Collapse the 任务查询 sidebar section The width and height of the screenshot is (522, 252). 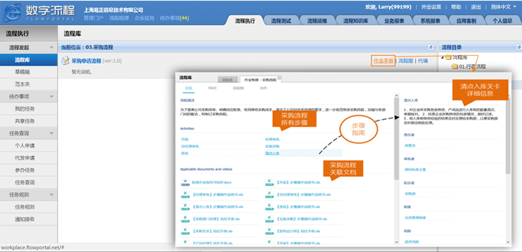point(51,134)
